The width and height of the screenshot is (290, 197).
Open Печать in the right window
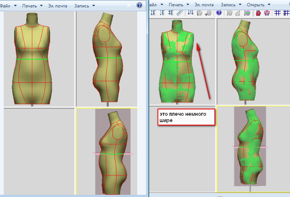[176, 5]
